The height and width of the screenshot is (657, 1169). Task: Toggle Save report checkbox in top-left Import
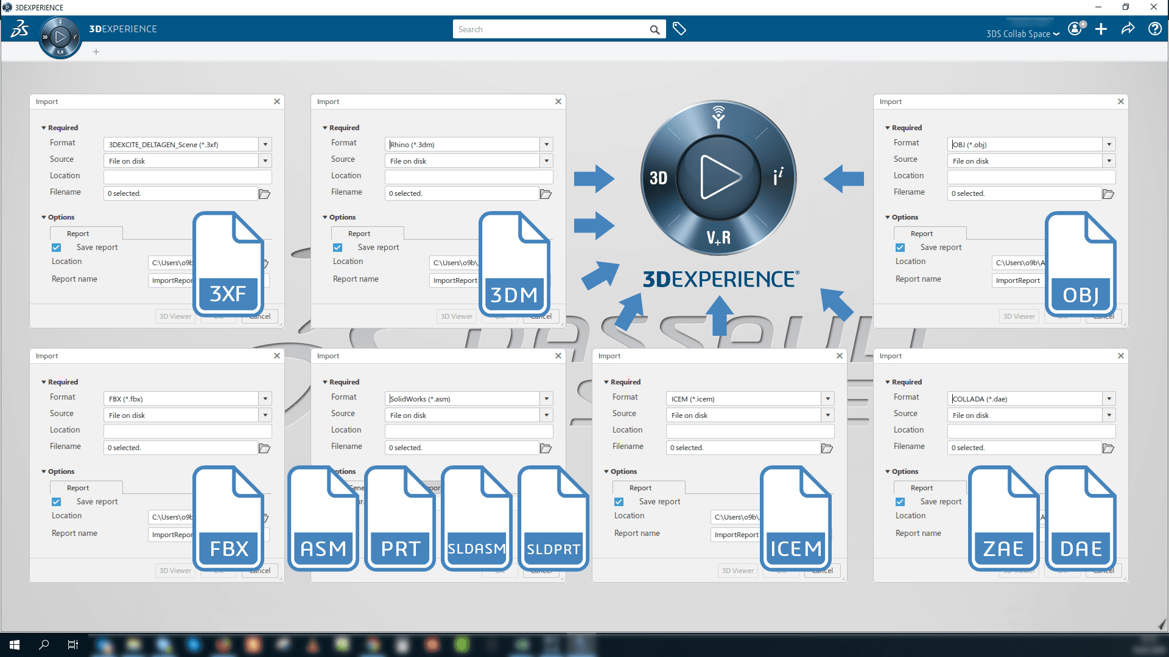coord(56,247)
